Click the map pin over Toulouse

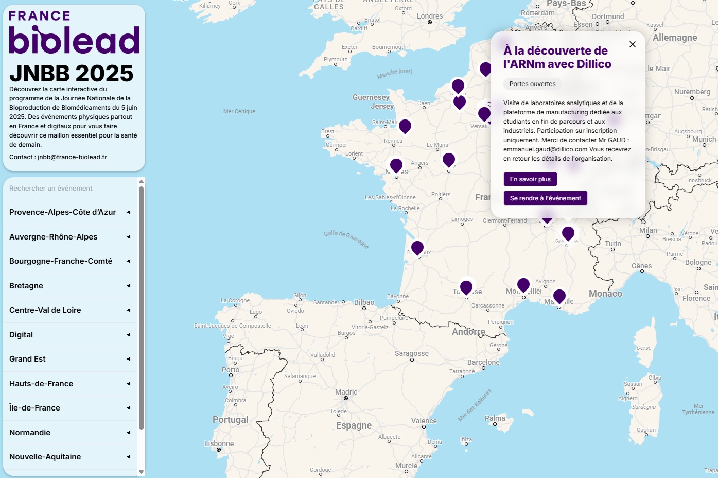pyautogui.click(x=466, y=287)
